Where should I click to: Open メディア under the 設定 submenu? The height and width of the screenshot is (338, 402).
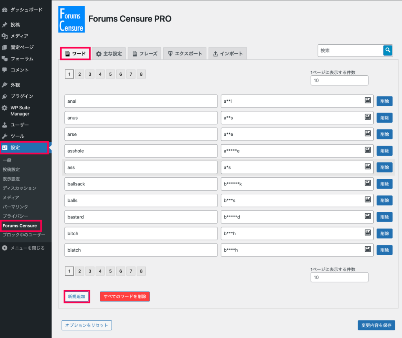click(x=11, y=197)
